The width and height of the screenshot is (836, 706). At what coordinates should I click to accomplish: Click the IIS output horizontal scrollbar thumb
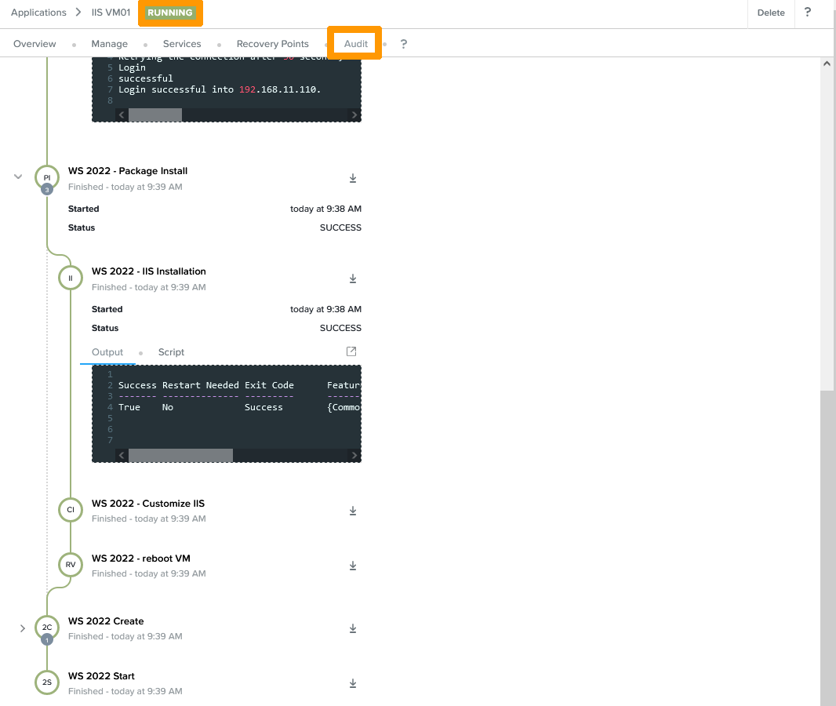pos(180,456)
